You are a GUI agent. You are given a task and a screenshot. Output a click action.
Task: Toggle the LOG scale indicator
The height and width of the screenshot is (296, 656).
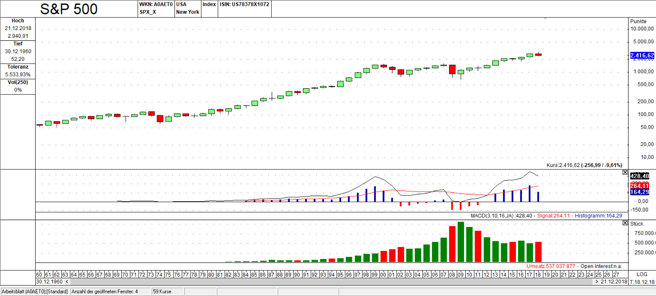tap(642, 274)
